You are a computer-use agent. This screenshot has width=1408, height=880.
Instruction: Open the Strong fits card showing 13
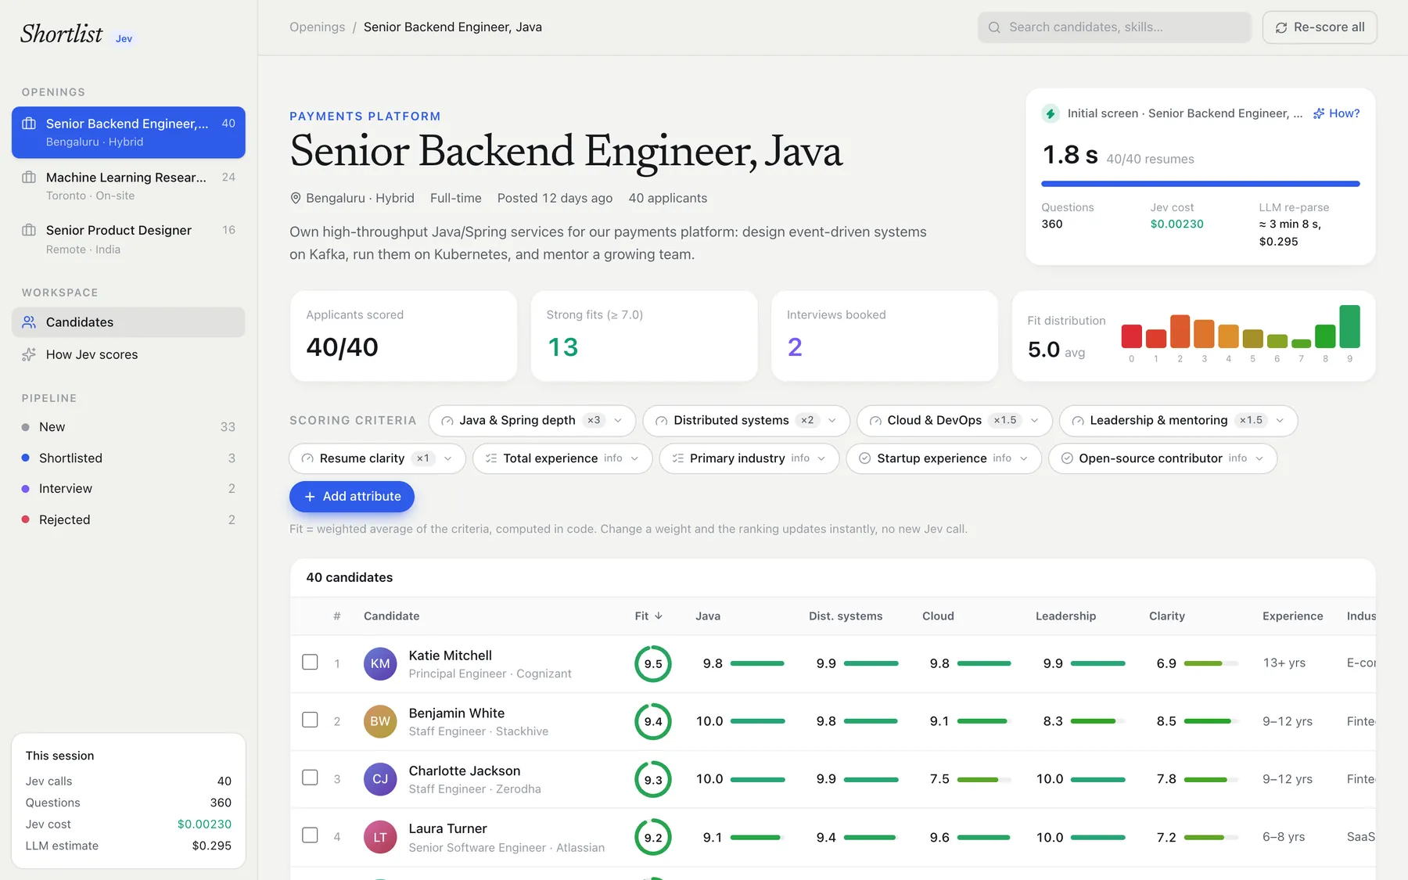644,336
